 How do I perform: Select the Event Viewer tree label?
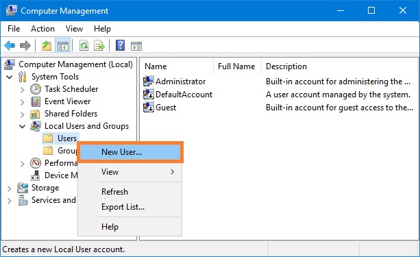tap(68, 101)
